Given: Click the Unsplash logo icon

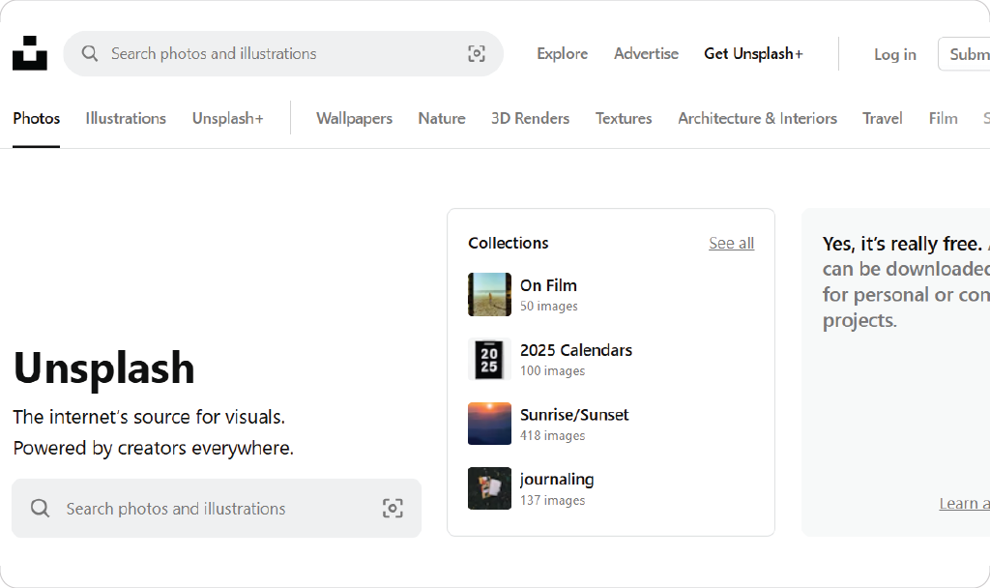Looking at the screenshot, I should click(29, 53).
